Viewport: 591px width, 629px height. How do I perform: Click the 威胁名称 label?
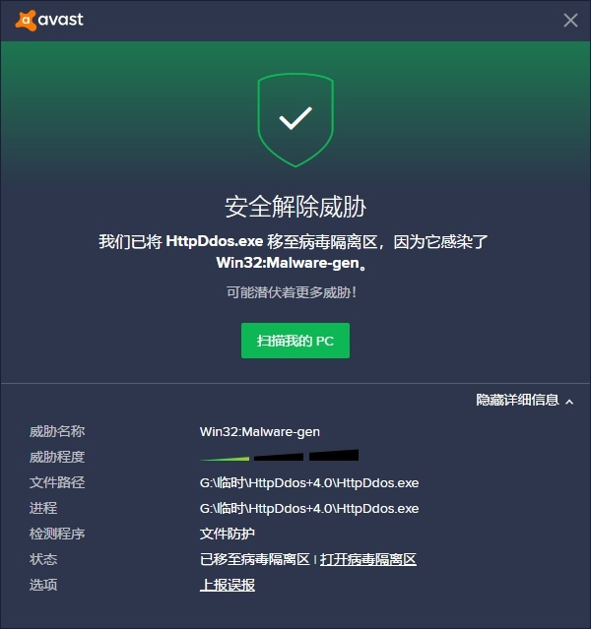pos(57,431)
